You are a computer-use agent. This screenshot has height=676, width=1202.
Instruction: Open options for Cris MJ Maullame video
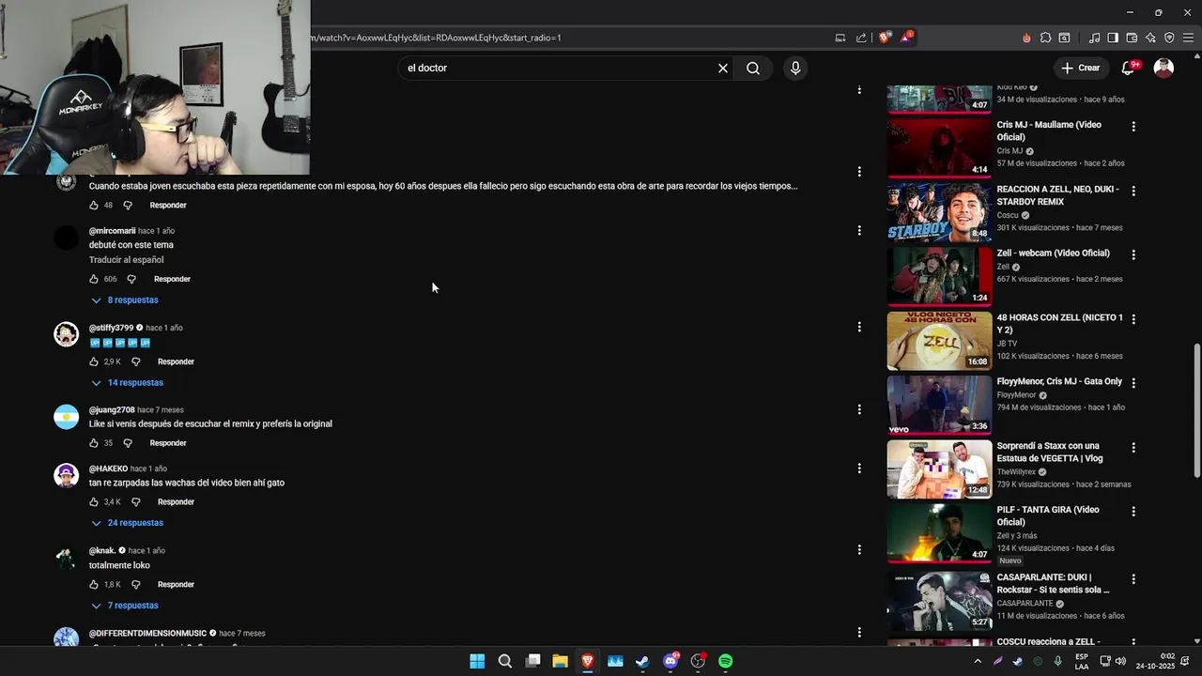(1133, 126)
